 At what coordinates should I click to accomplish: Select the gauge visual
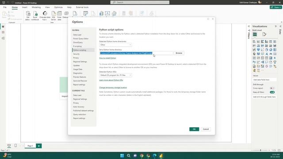coord(271,54)
